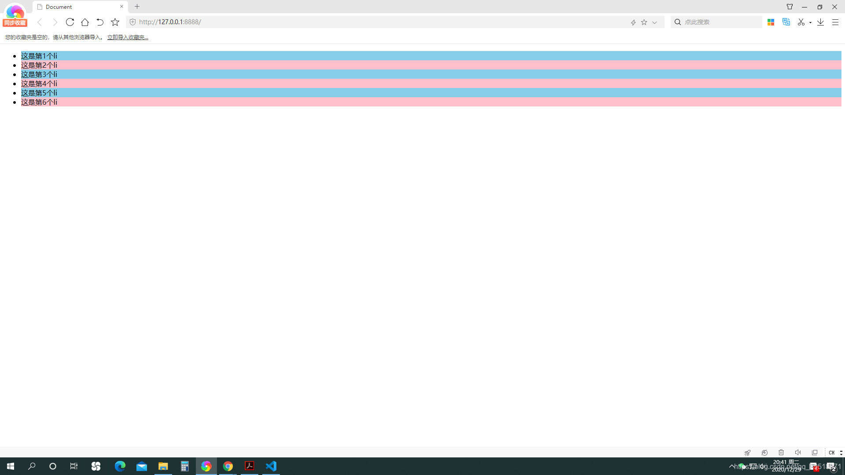Click the rocket accelerator status icon
The image size is (845, 475).
tap(747, 453)
